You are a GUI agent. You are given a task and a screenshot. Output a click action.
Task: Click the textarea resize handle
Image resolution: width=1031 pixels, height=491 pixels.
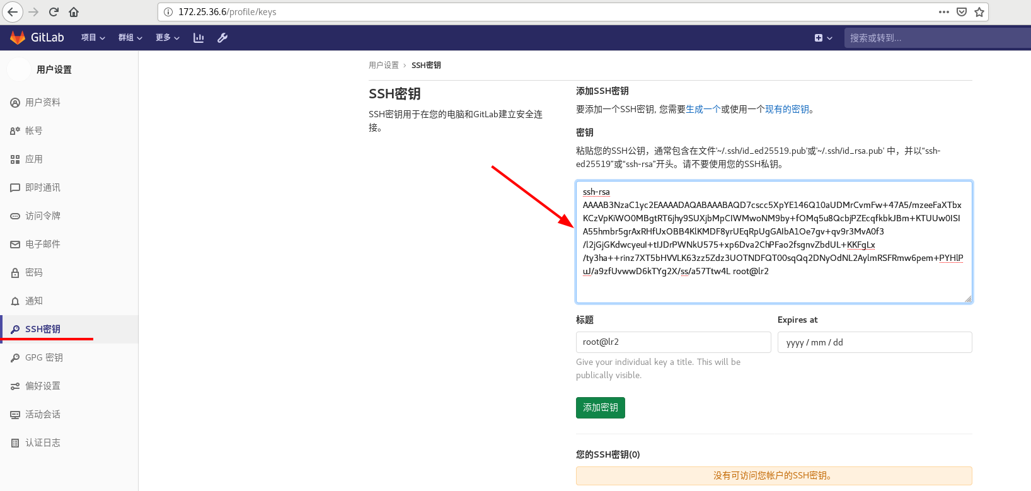pyautogui.click(x=968, y=299)
